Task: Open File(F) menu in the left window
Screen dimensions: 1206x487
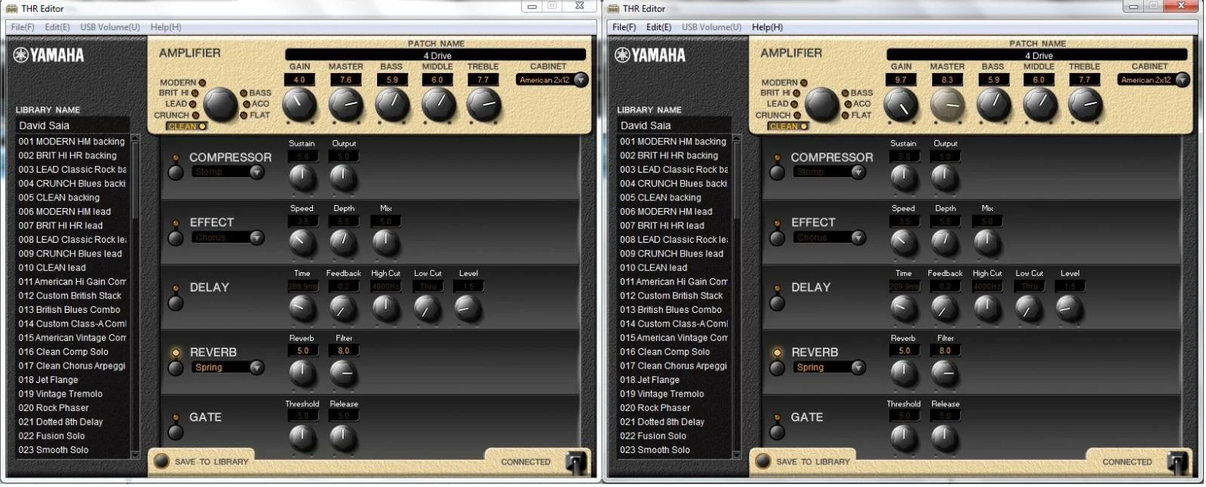Action: click(x=23, y=27)
